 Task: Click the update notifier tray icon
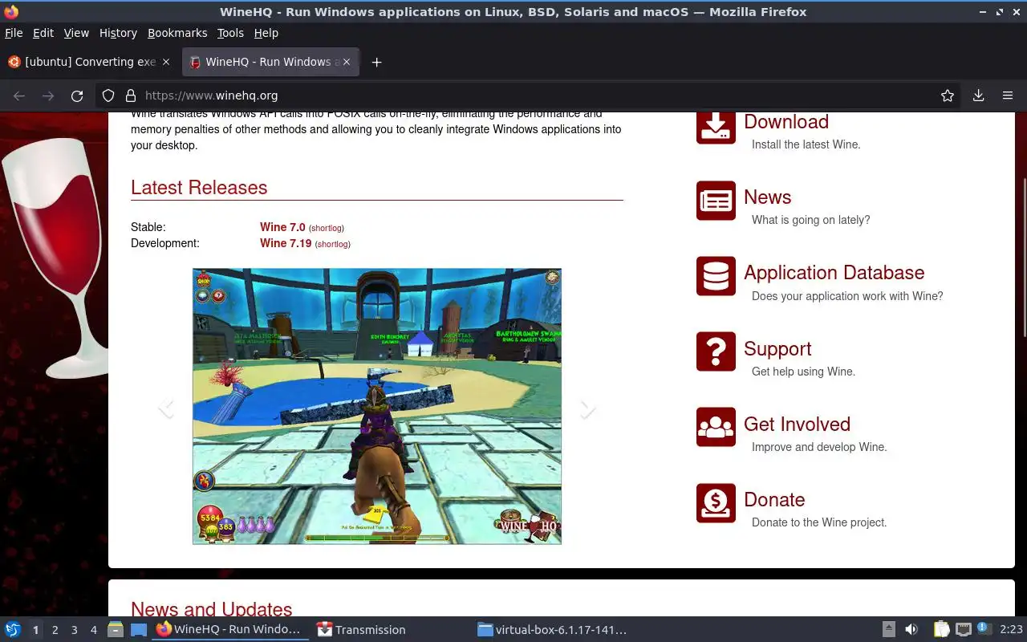click(x=984, y=630)
